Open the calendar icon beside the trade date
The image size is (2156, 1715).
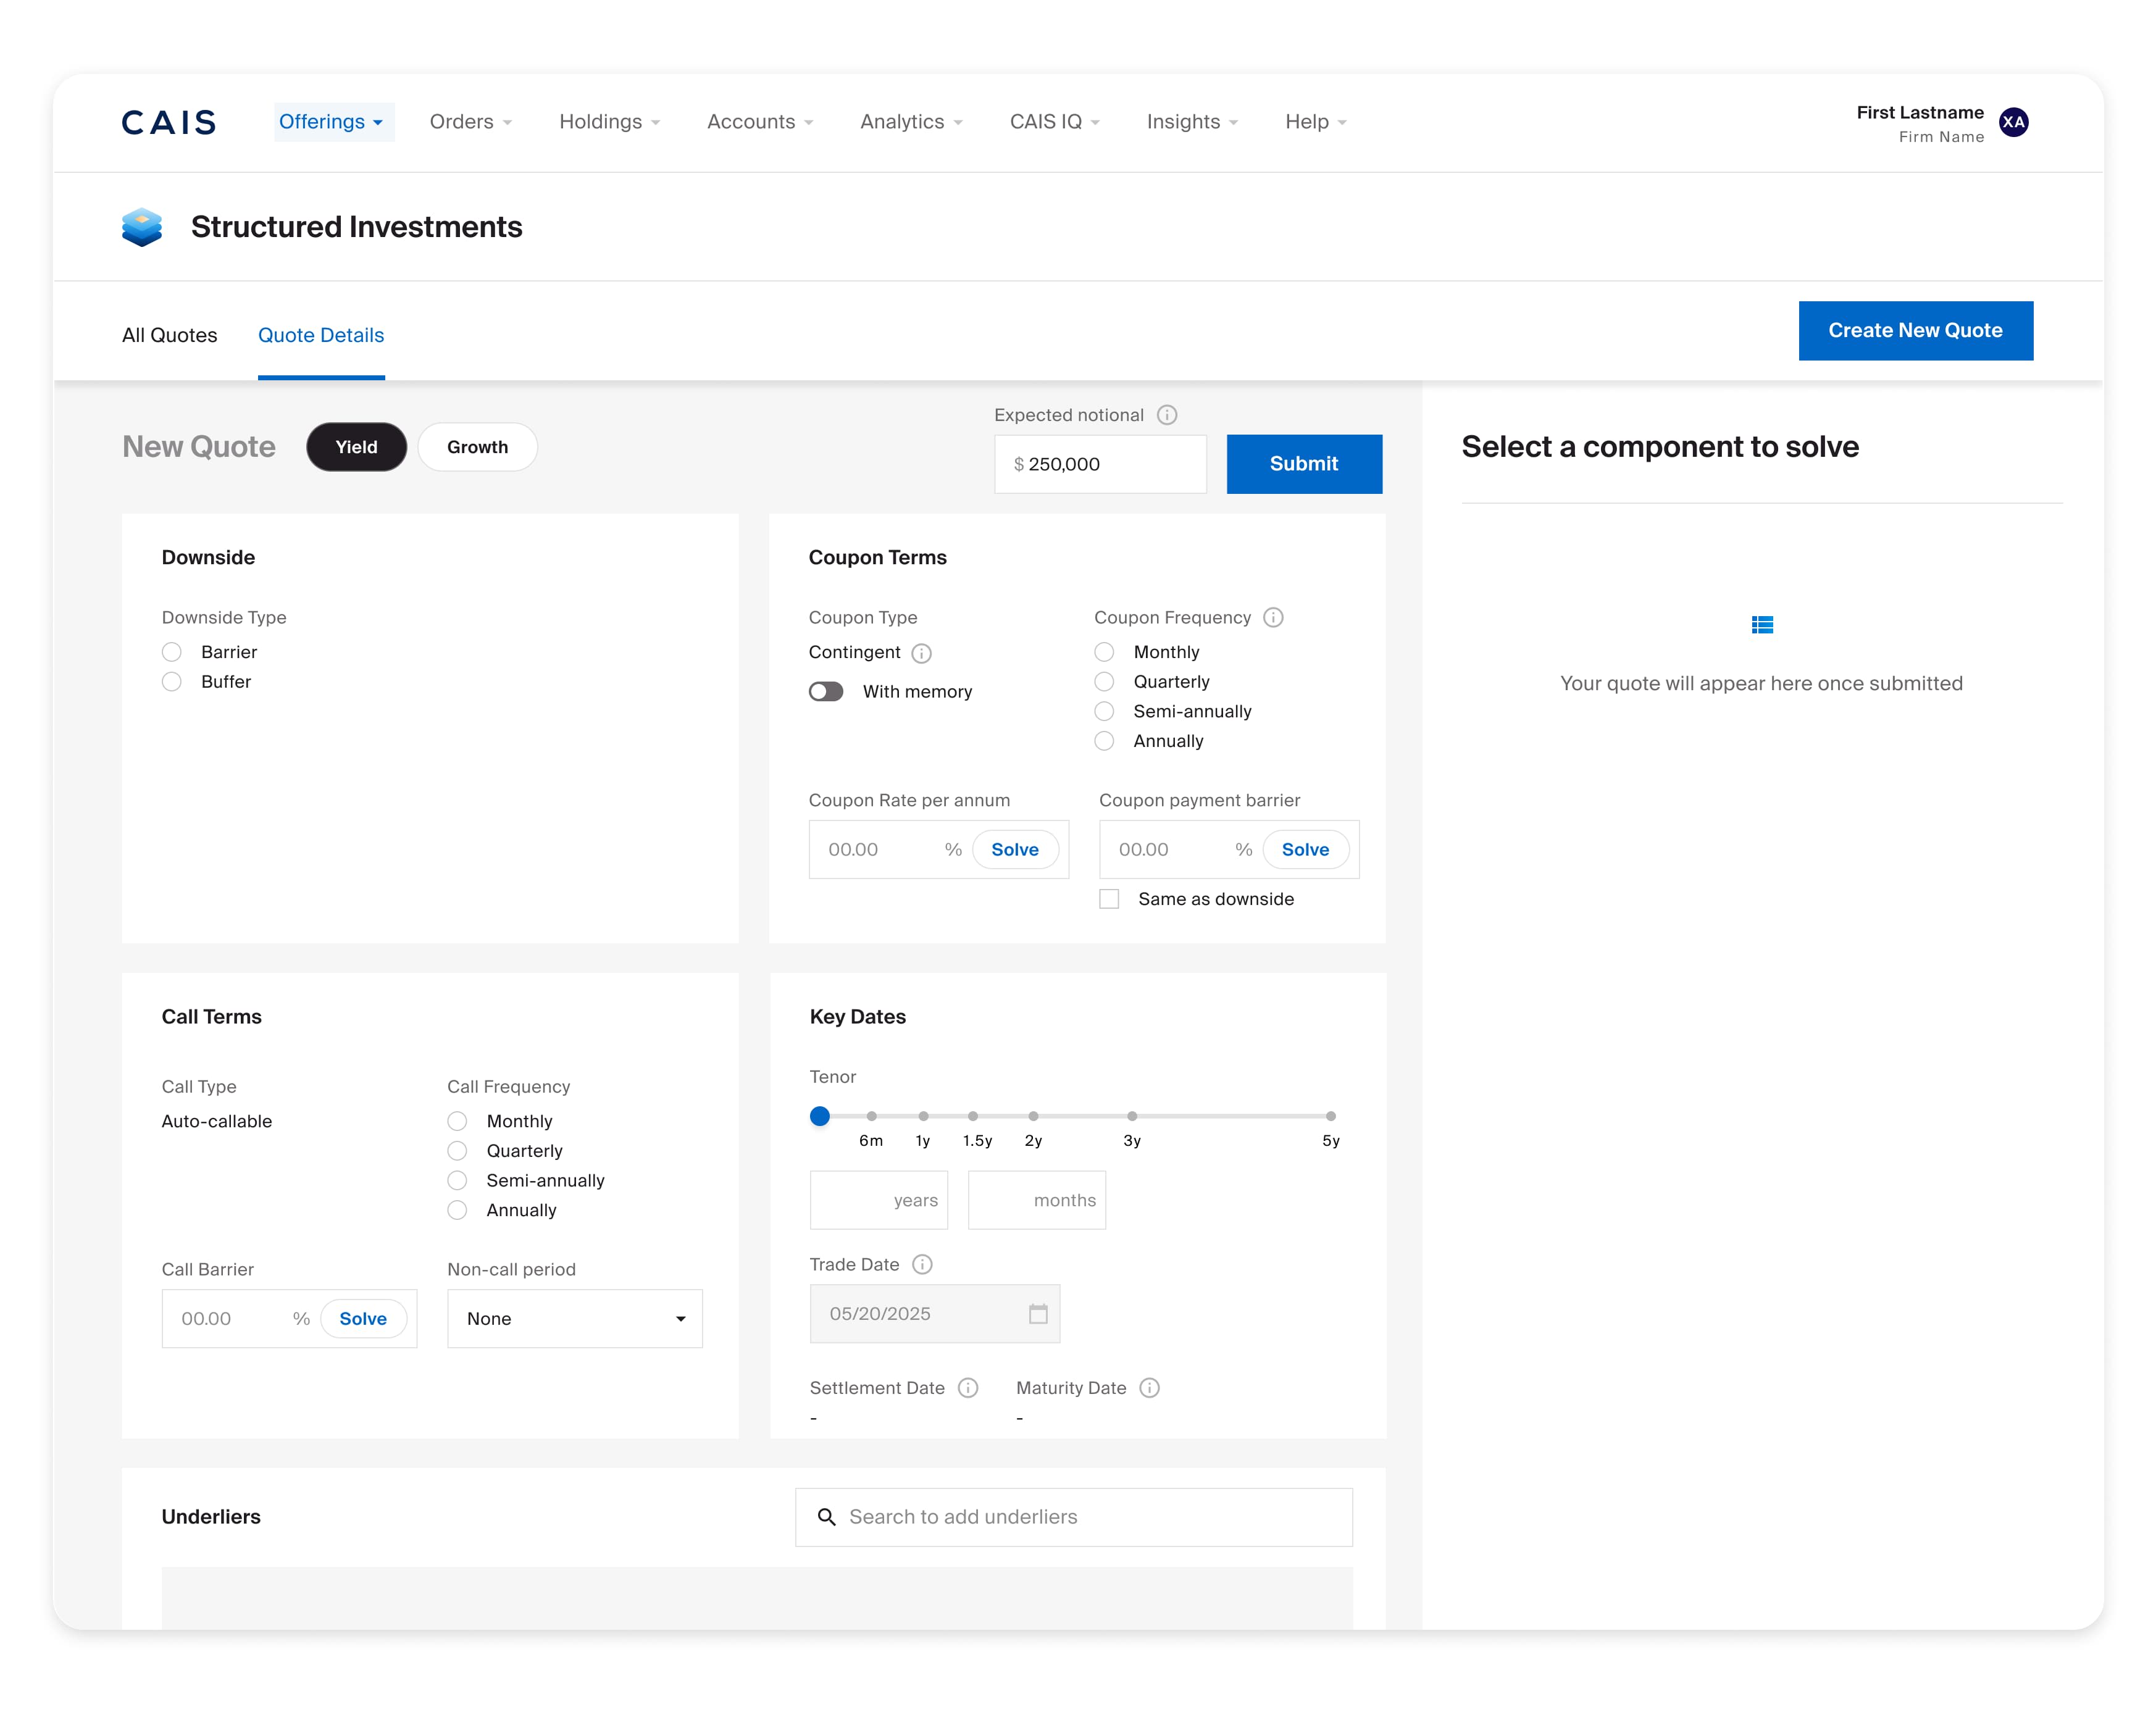[1037, 1313]
